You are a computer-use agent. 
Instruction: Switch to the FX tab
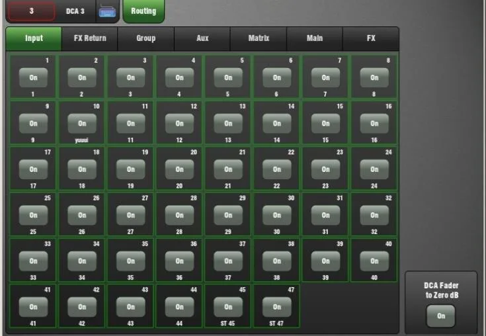[371, 38]
